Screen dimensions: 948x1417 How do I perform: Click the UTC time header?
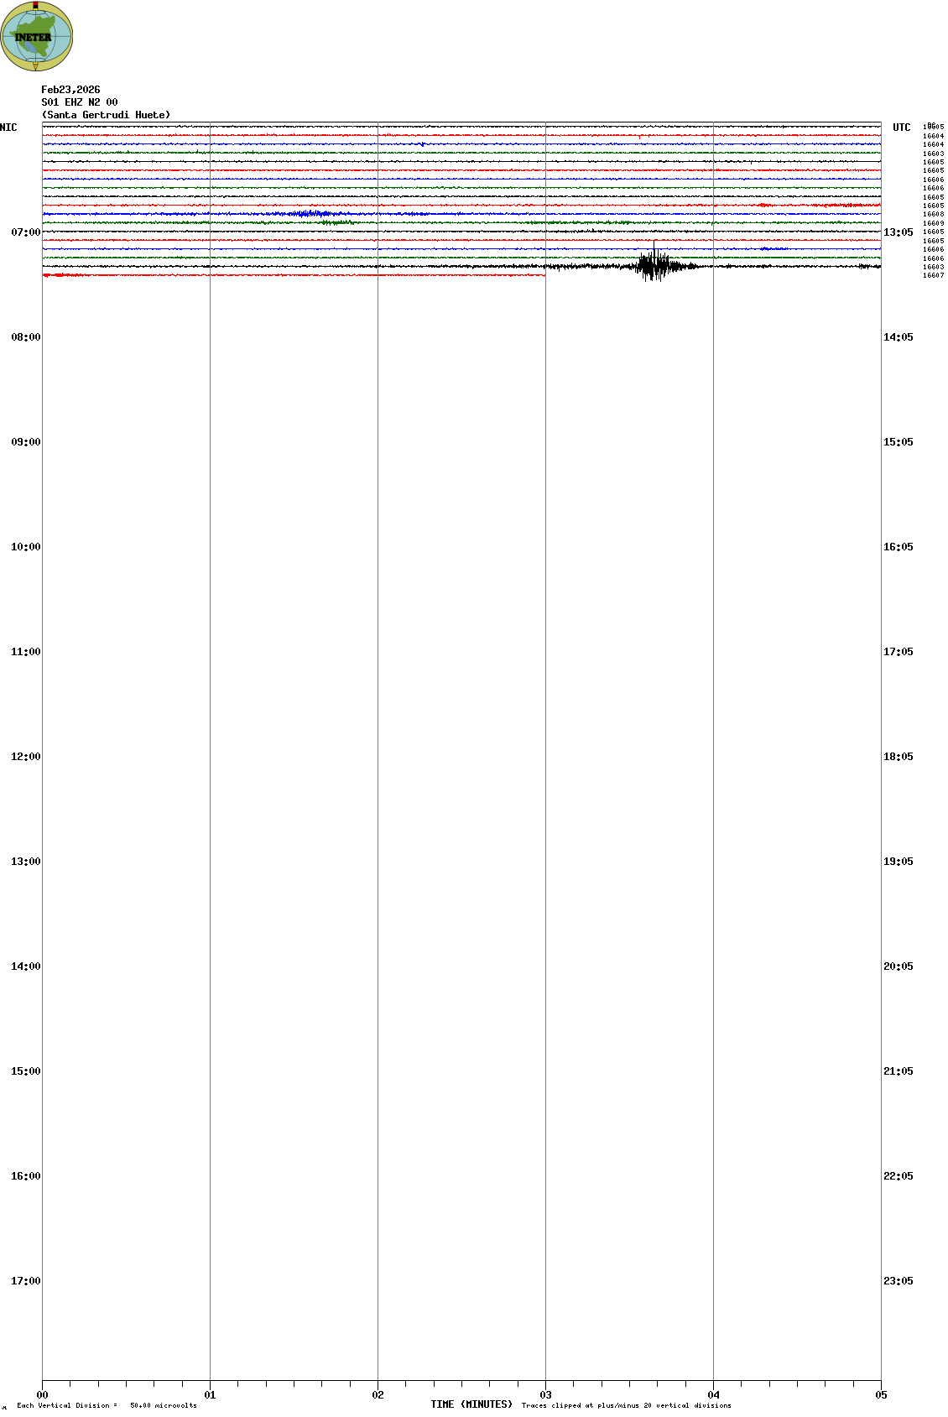901,128
